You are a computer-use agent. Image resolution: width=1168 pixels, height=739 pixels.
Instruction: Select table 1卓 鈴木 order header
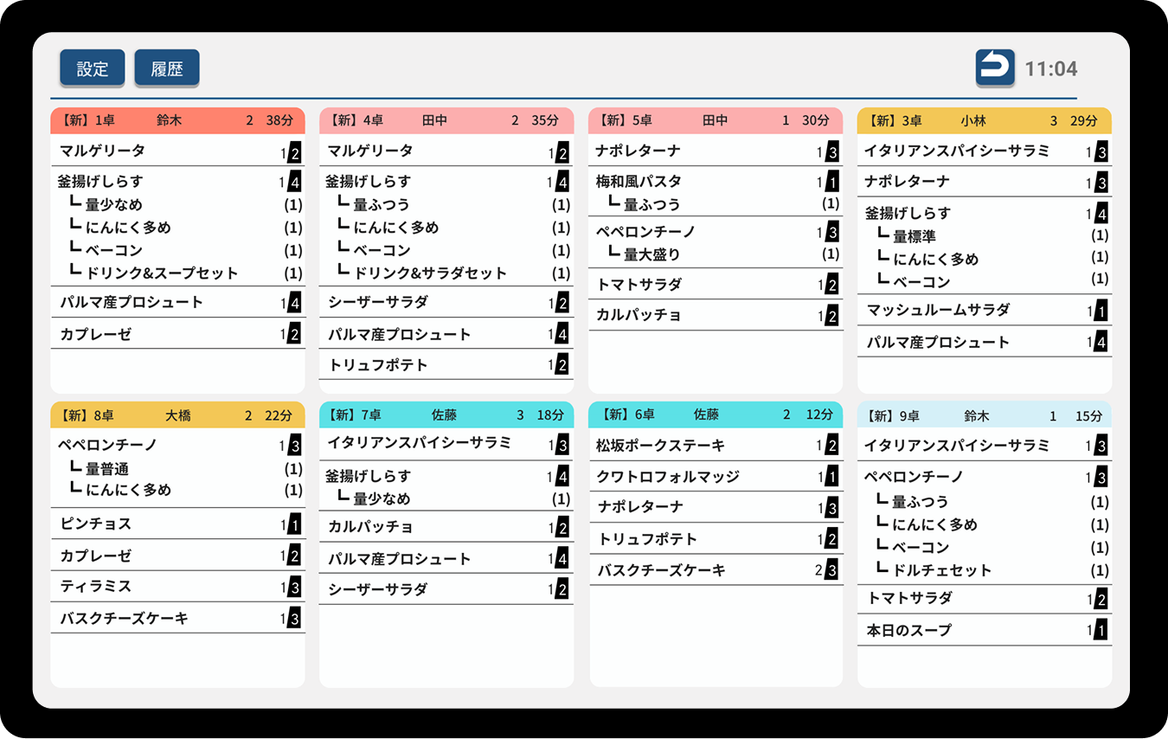(x=177, y=120)
